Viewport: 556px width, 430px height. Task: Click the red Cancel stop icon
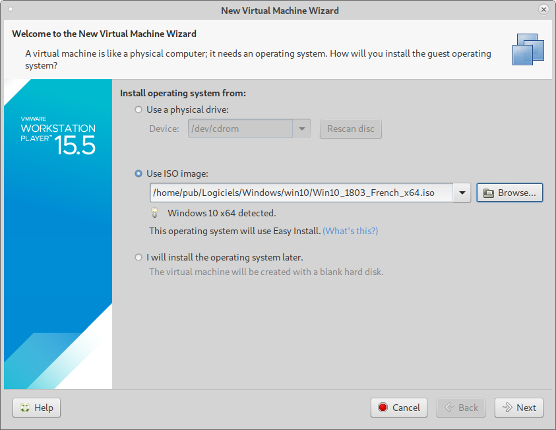(383, 408)
